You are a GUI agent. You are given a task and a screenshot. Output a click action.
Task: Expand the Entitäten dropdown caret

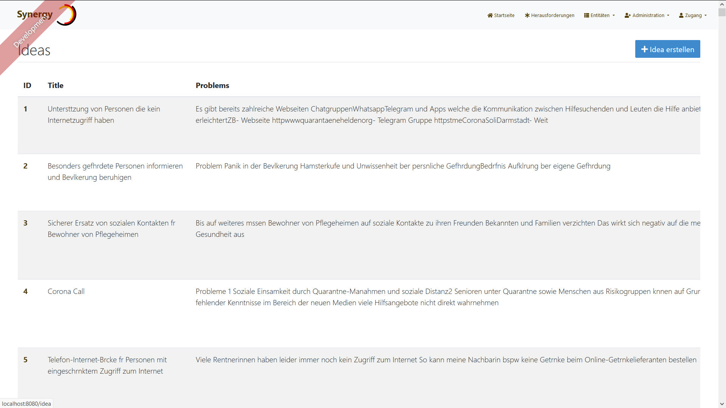point(614,15)
